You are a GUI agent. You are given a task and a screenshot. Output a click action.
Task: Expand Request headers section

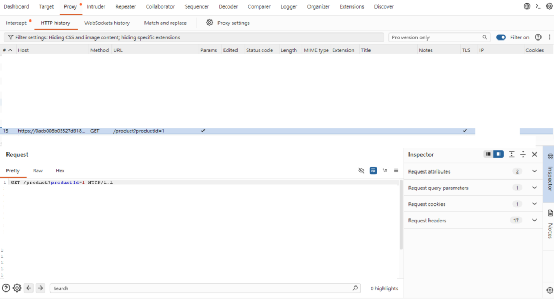point(473,220)
